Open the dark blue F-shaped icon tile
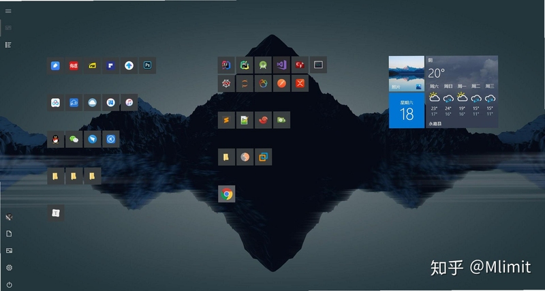This screenshot has width=545, height=291. click(x=110, y=65)
